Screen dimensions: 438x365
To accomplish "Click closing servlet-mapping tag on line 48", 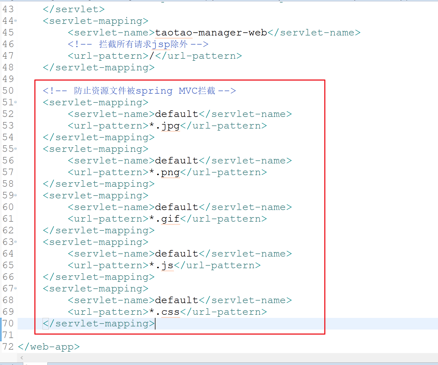I will pos(99,68).
